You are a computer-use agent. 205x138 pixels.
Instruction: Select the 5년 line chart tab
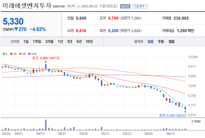(79, 41)
